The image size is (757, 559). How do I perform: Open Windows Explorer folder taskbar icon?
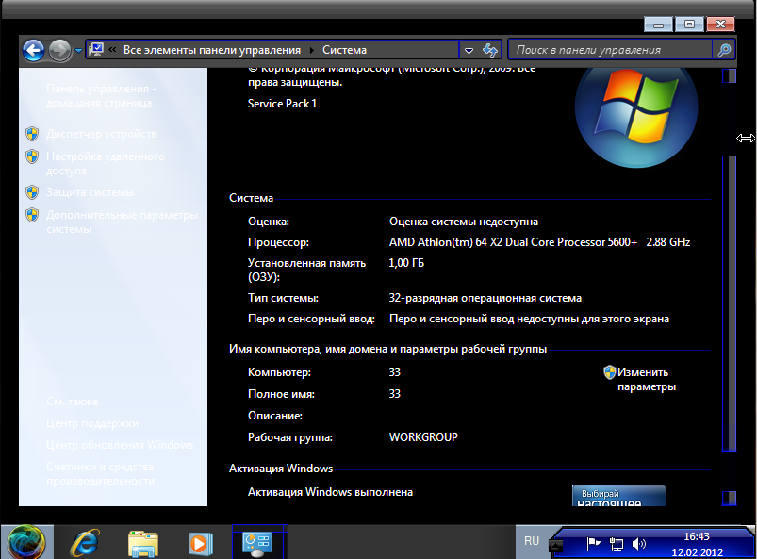pyautogui.click(x=143, y=543)
